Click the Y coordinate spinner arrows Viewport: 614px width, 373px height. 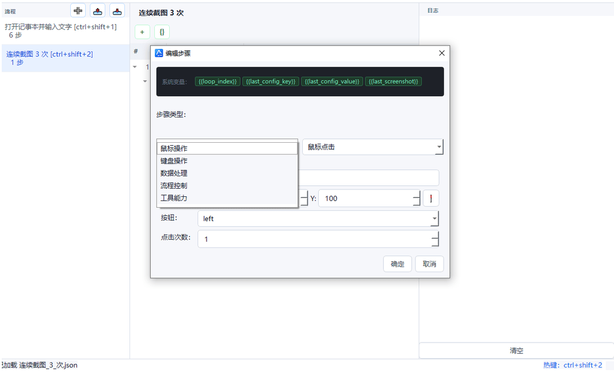pyautogui.click(x=416, y=198)
